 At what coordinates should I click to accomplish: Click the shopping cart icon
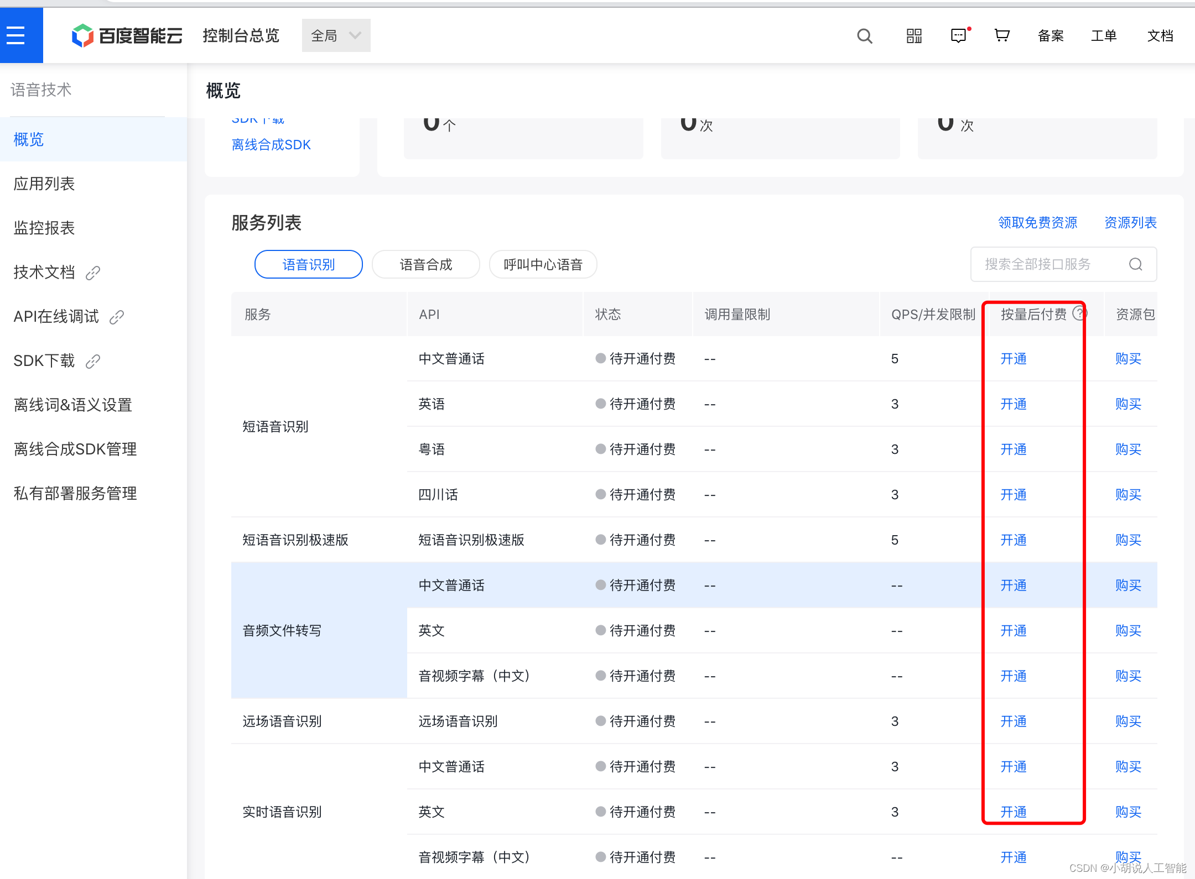click(x=1003, y=35)
